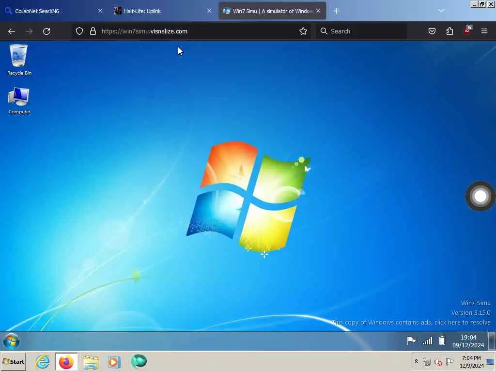Check the signal bars icon in simulator tray

427,341
